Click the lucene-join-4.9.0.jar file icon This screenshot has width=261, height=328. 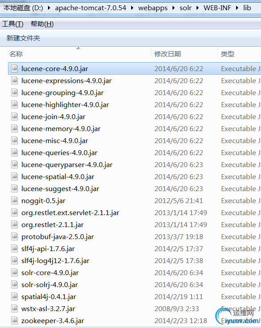pyautogui.click(x=14, y=116)
